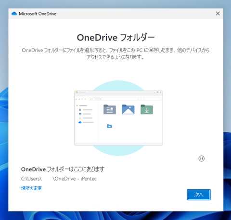Close the Microsoft OneDrive dialog

(x=218, y=13)
